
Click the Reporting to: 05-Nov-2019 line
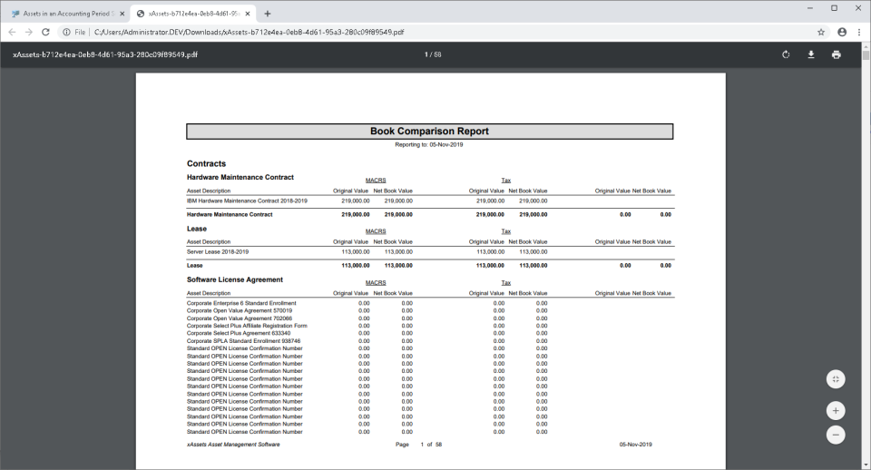[x=429, y=144]
